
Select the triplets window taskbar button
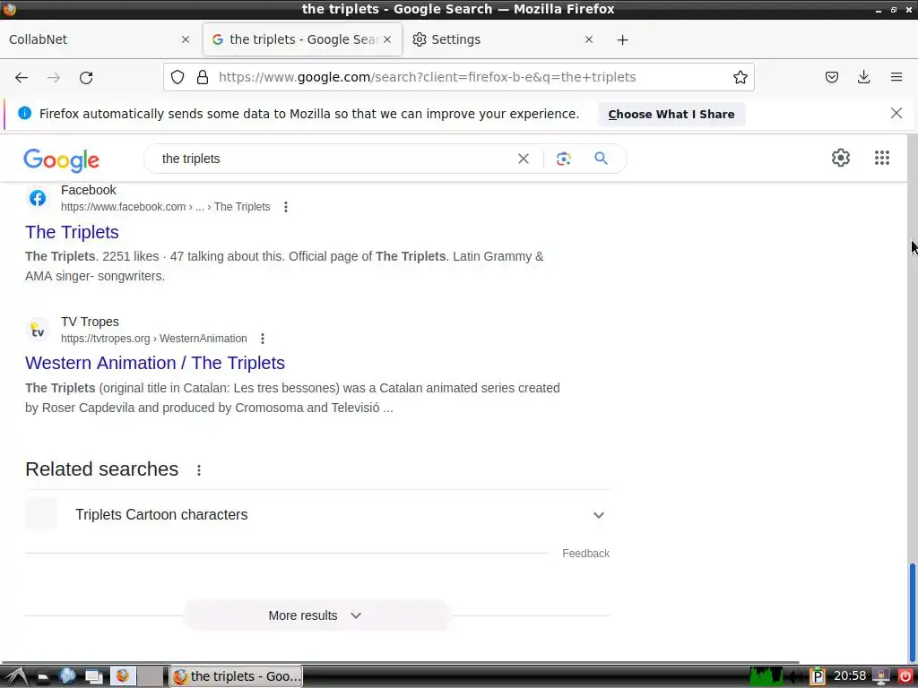point(237,676)
